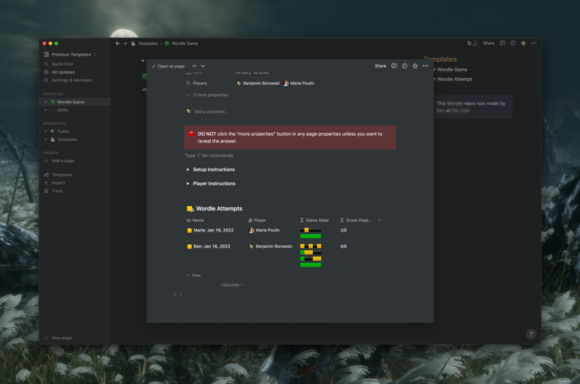Open the Calculate dropdown under the table
The width and height of the screenshot is (580, 384).
232,285
